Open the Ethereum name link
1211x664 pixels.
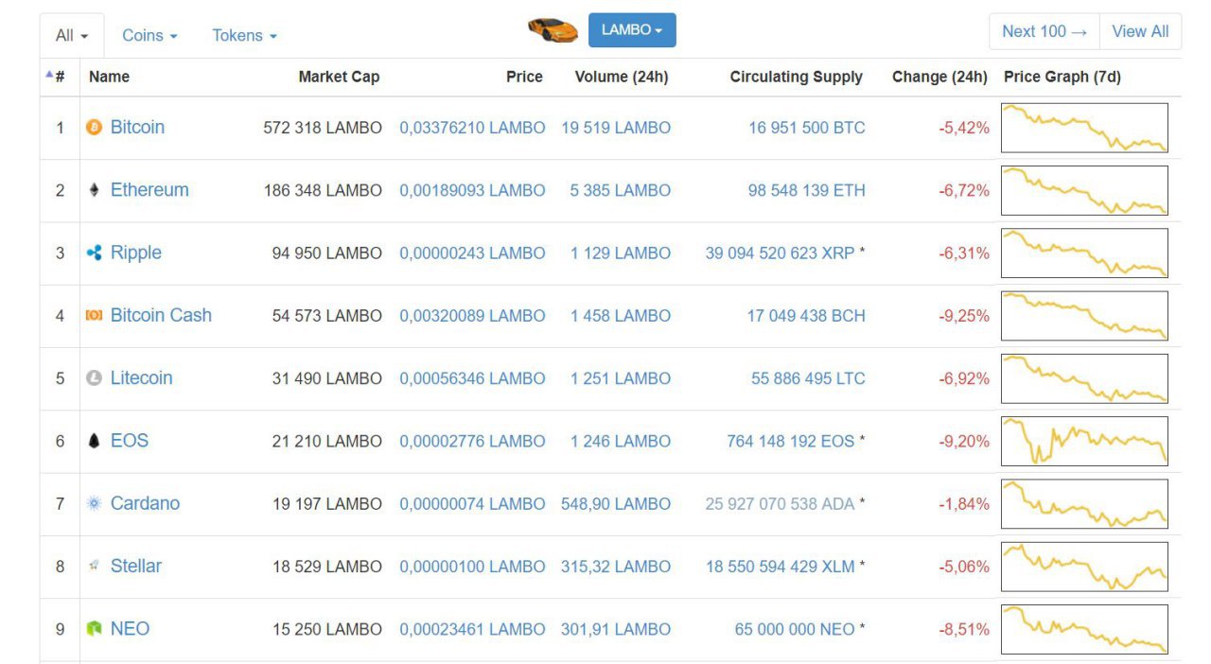(x=149, y=189)
